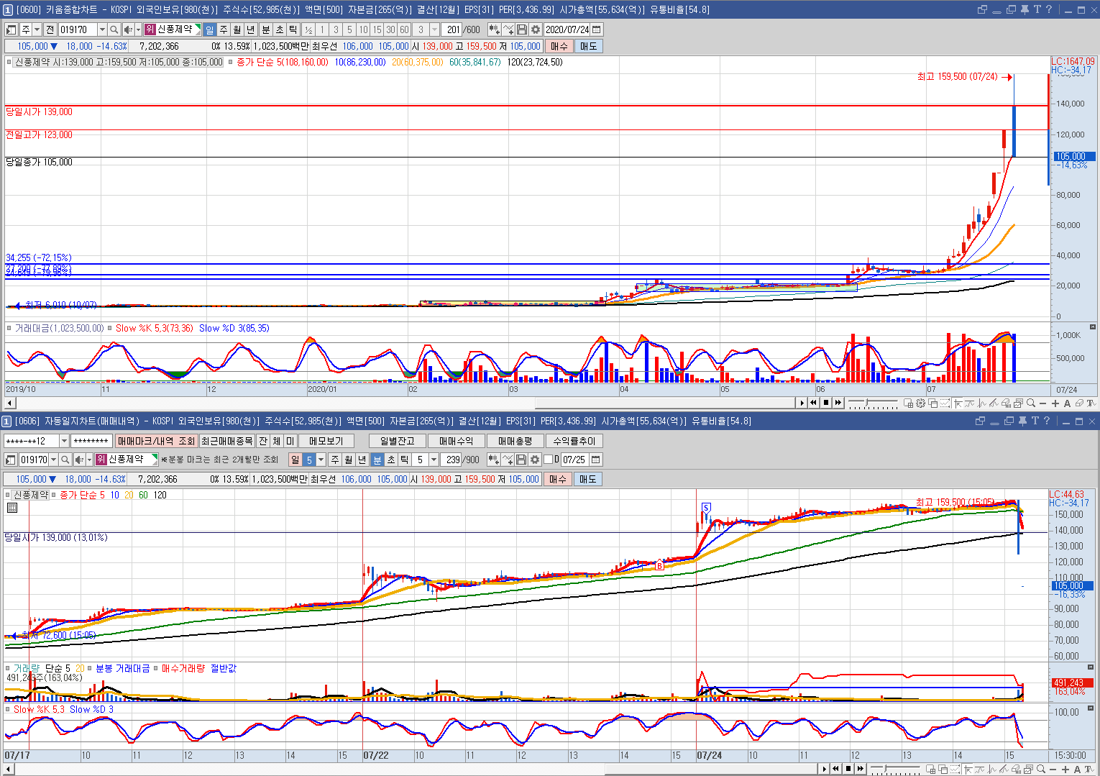The height and width of the screenshot is (776, 1100).
Task: Open account number dropdown ****-**12
Action: tap(64, 441)
